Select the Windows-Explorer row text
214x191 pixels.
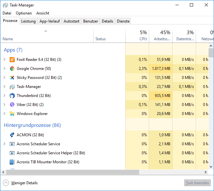pos(32,114)
